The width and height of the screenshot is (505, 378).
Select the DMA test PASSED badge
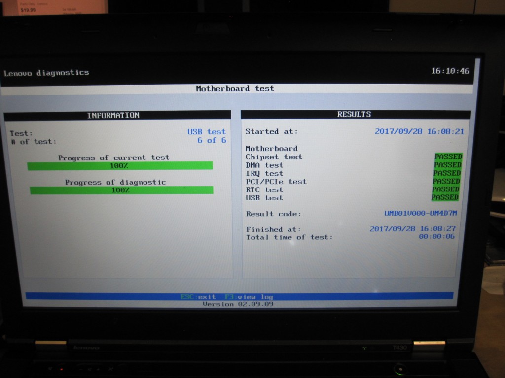448,164
